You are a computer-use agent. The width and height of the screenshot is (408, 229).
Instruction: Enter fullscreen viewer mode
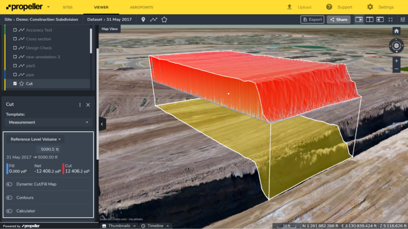(390, 19)
